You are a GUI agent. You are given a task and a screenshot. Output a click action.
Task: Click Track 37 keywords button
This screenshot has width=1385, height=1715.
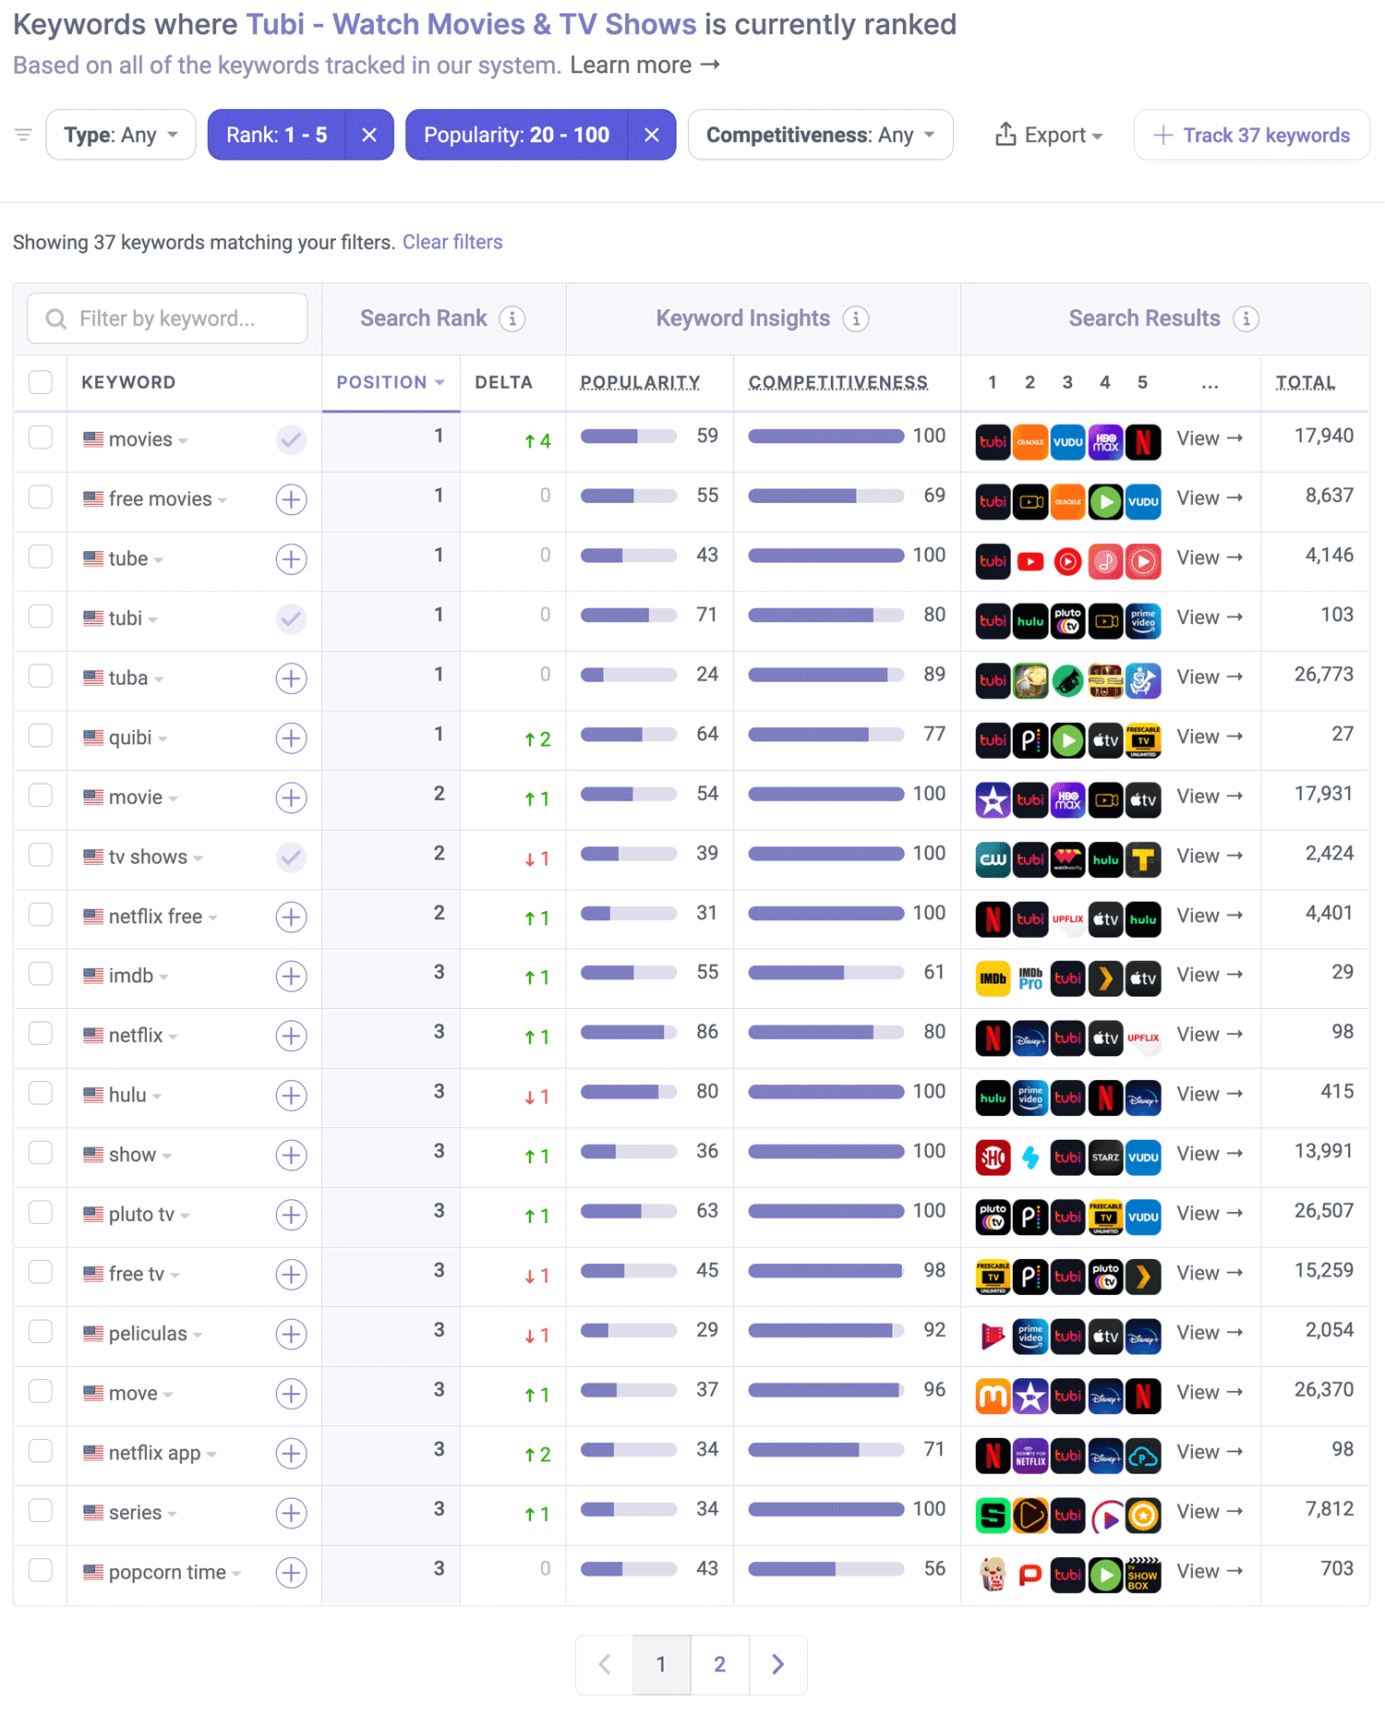[1251, 135]
